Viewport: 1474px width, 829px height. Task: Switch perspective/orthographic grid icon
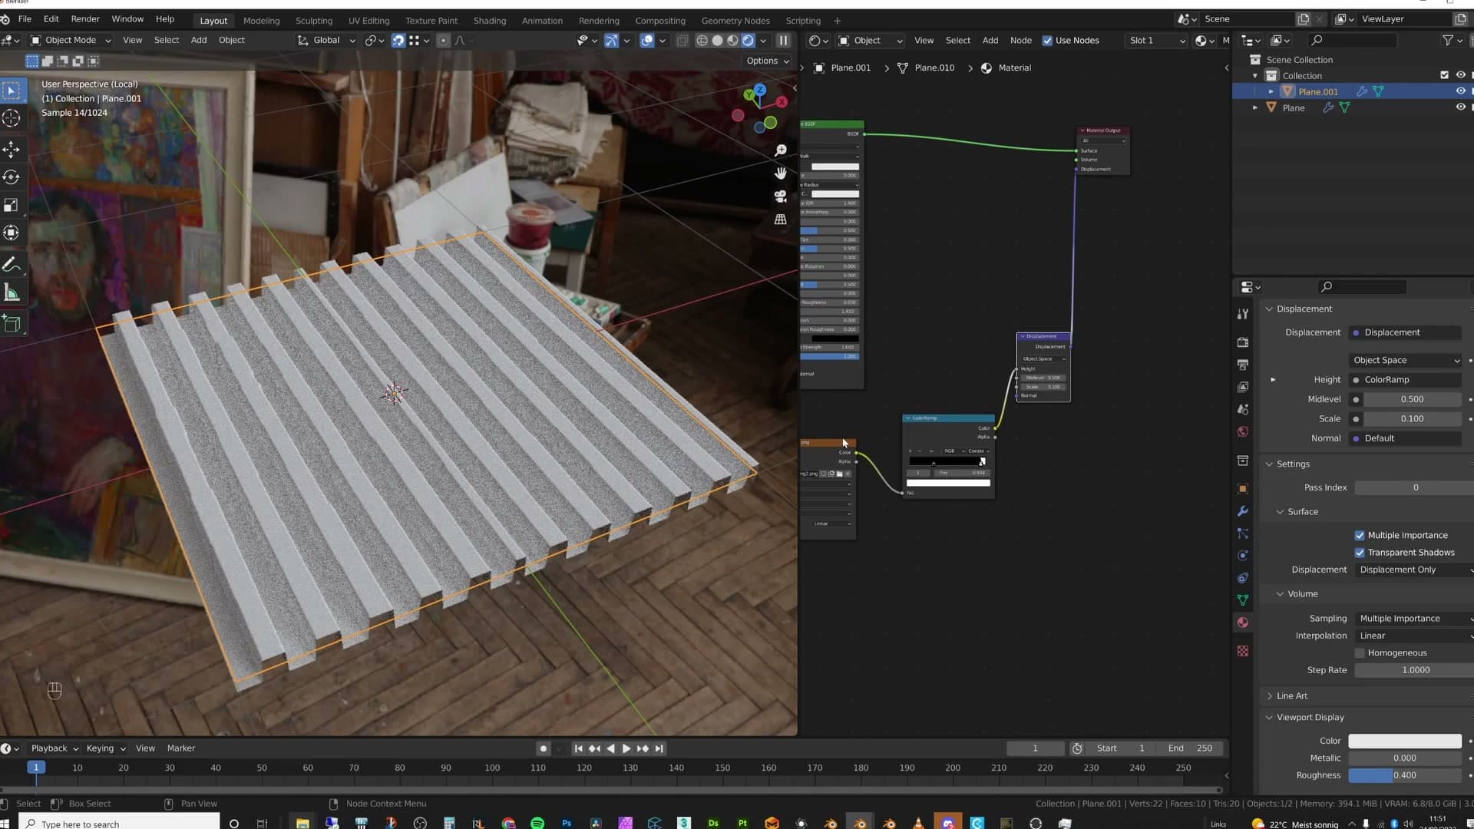click(x=781, y=220)
